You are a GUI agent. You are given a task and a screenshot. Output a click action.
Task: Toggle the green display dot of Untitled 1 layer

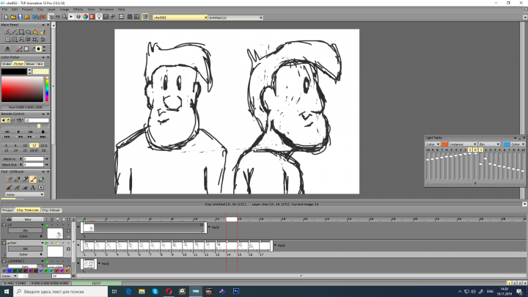coord(47,261)
